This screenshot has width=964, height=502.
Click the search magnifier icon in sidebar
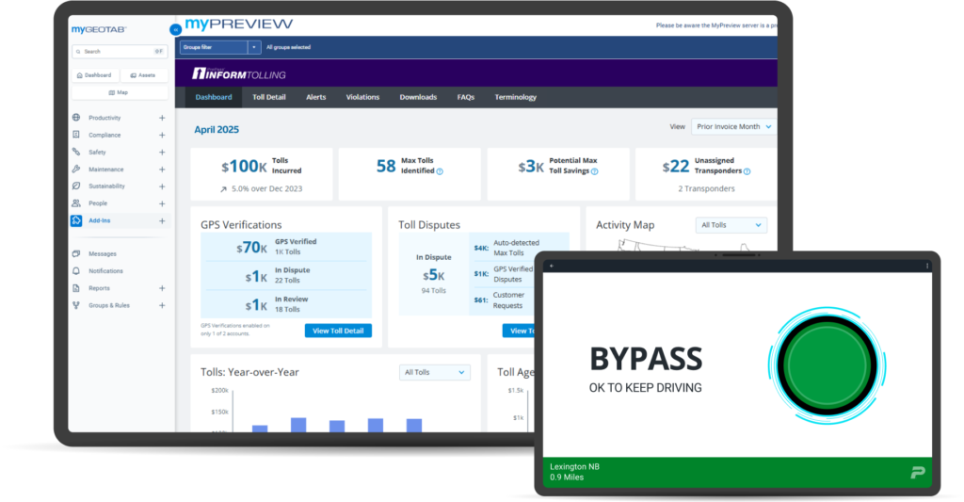[78, 52]
